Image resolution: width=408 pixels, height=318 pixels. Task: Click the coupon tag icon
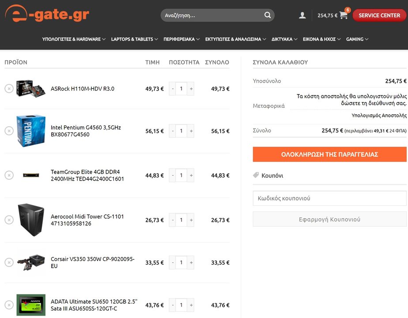[x=256, y=175]
